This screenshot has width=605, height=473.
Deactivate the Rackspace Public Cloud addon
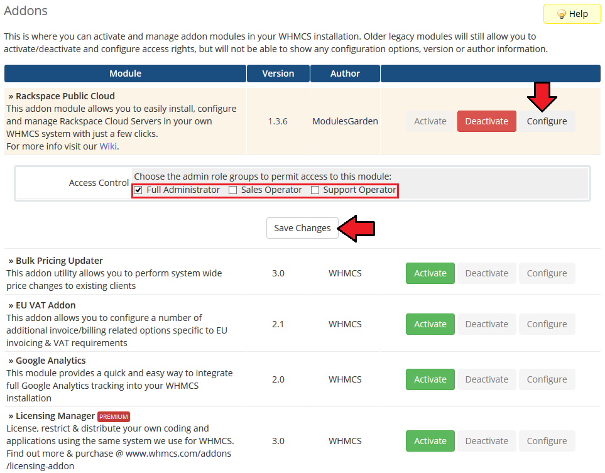(486, 121)
